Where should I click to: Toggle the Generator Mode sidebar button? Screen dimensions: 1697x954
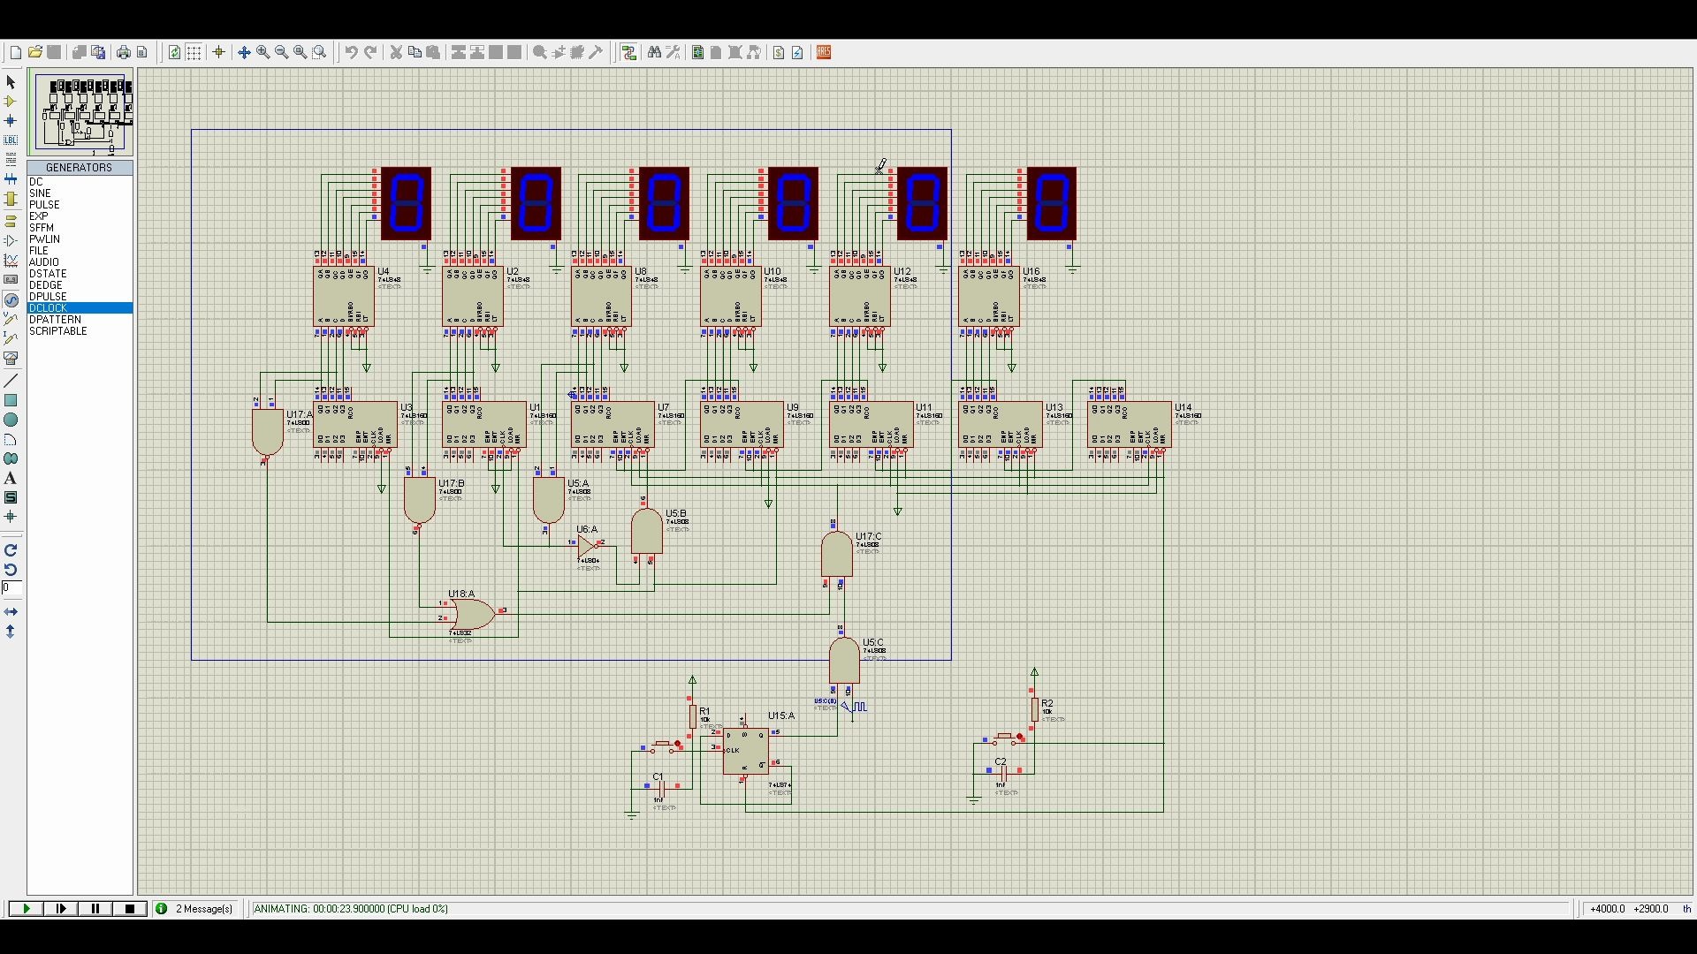click(11, 300)
